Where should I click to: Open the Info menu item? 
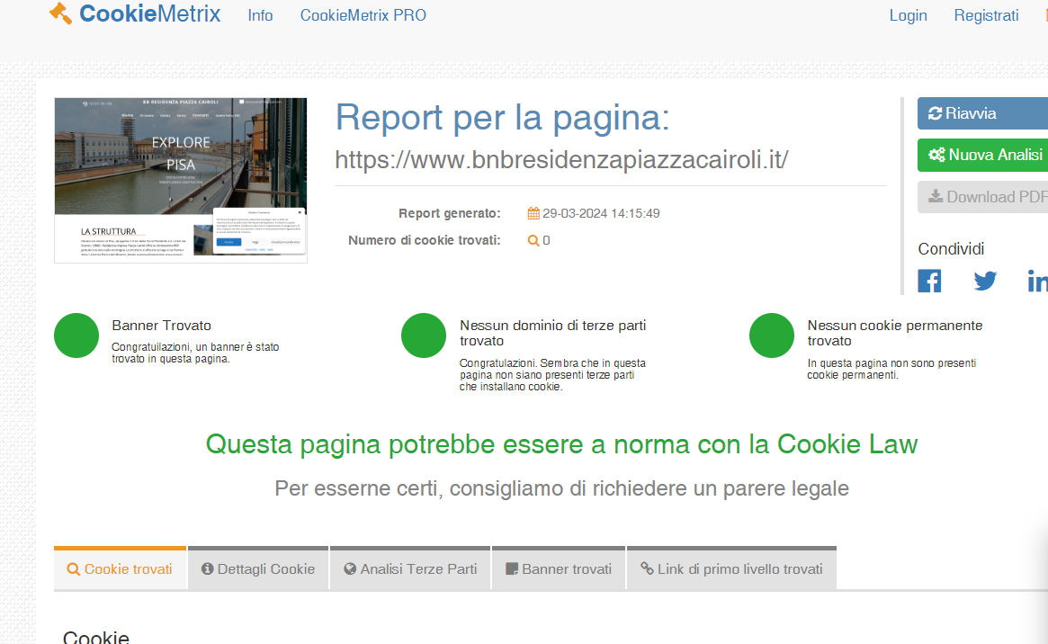(260, 15)
